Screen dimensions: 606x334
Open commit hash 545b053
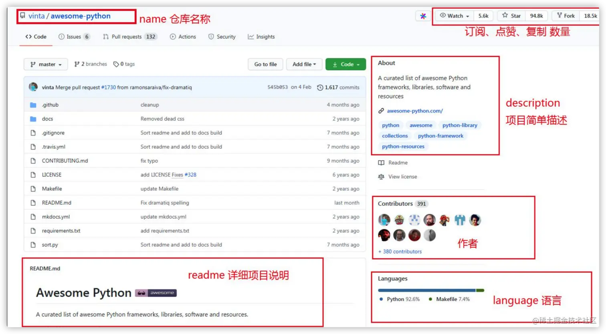pyautogui.click(x=277, y=87)
